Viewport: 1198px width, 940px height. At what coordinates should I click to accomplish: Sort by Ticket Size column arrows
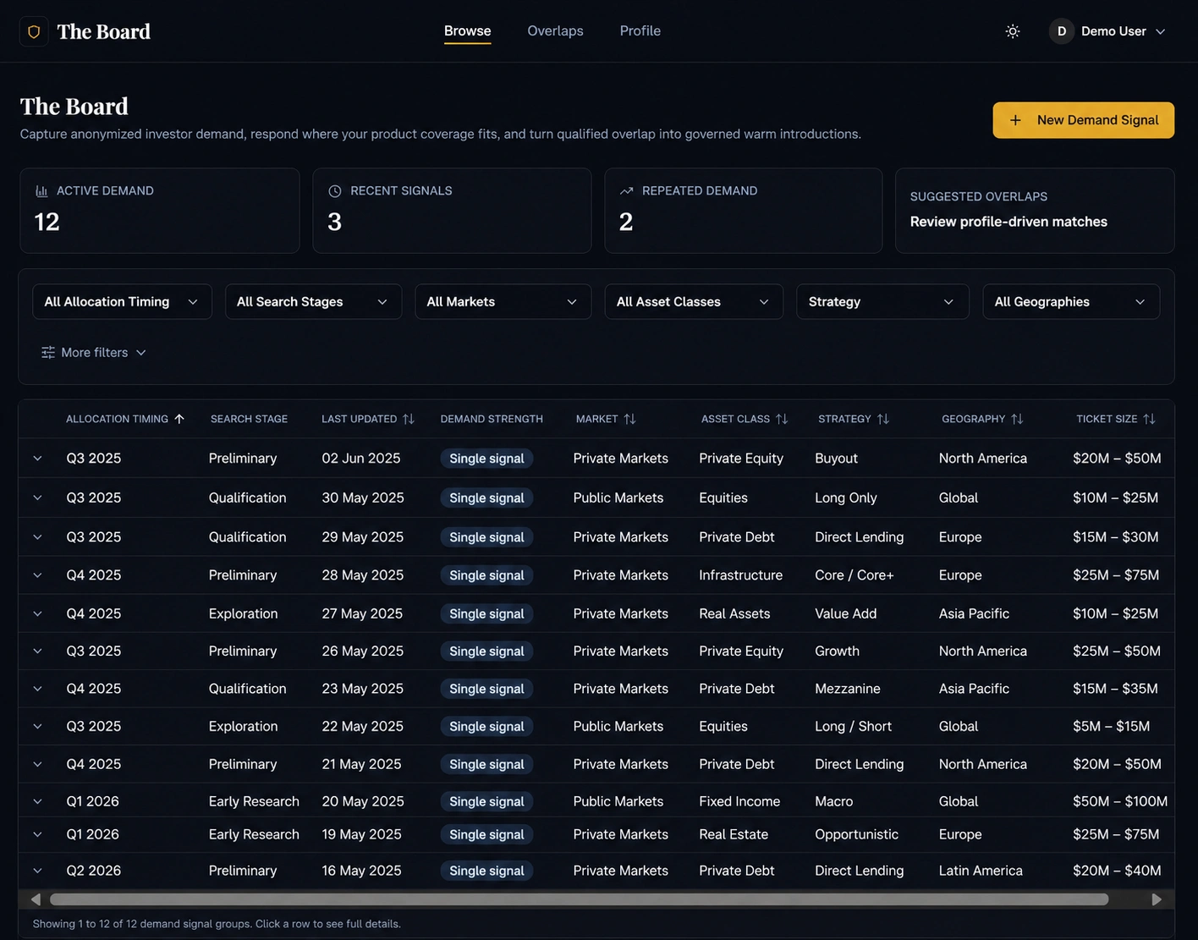coord(1149,419)
